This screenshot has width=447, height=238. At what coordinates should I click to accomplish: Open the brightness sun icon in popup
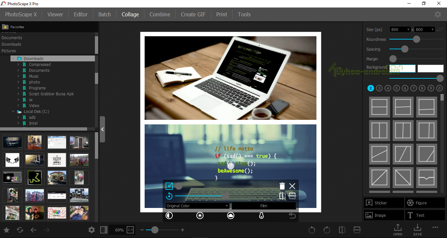tap(200, 215)
